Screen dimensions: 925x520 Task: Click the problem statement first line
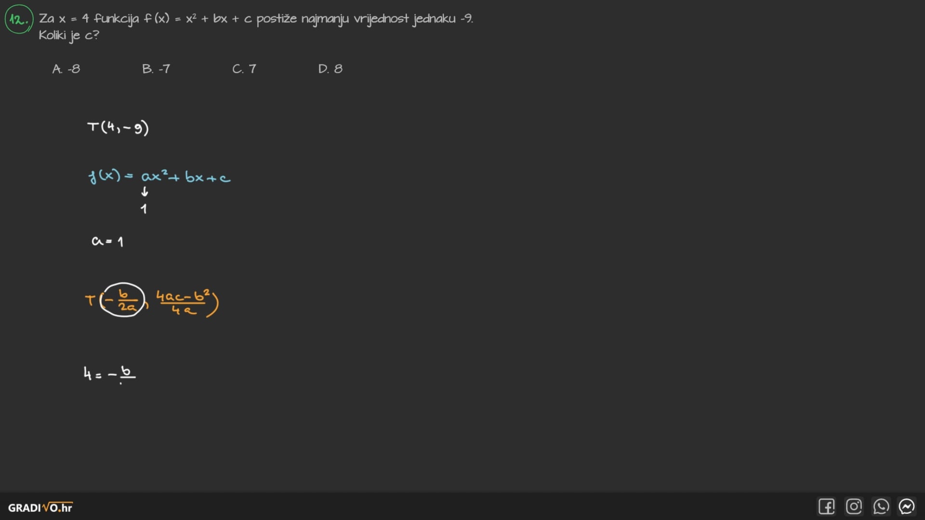(x=255, y=19)
